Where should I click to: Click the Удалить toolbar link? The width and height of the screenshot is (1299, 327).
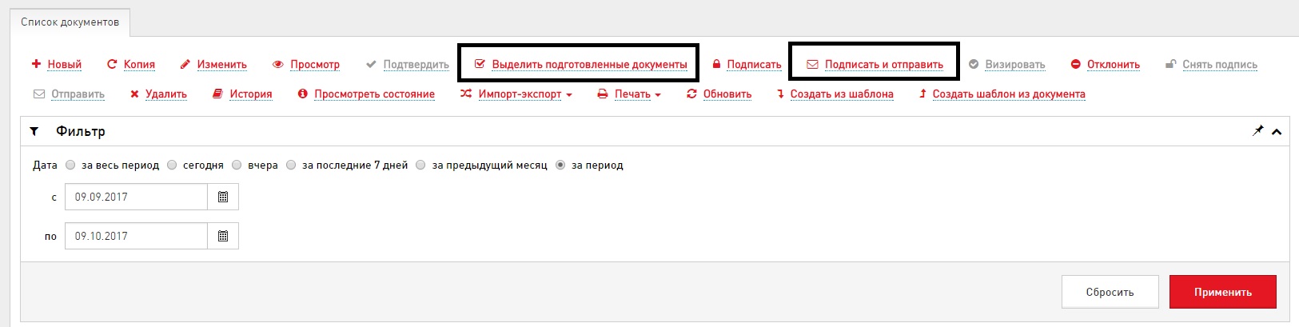[166, 94]
